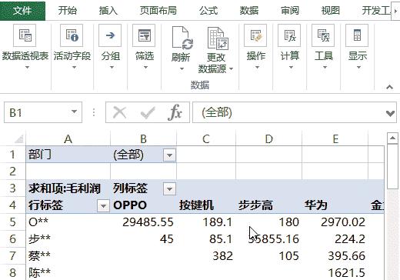Expand the 显示 dropdown arrow

(x=358, y=68)
